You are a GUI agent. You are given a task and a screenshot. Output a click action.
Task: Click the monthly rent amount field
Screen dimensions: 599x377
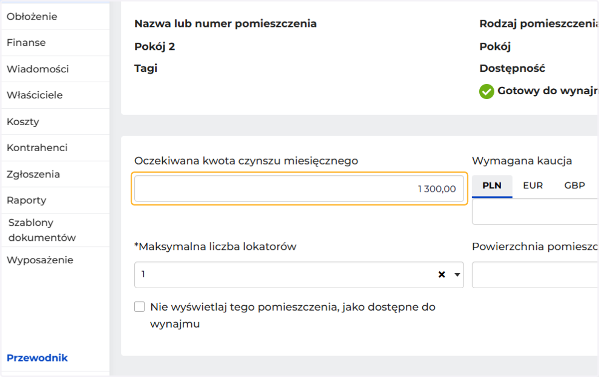[299, 188]
